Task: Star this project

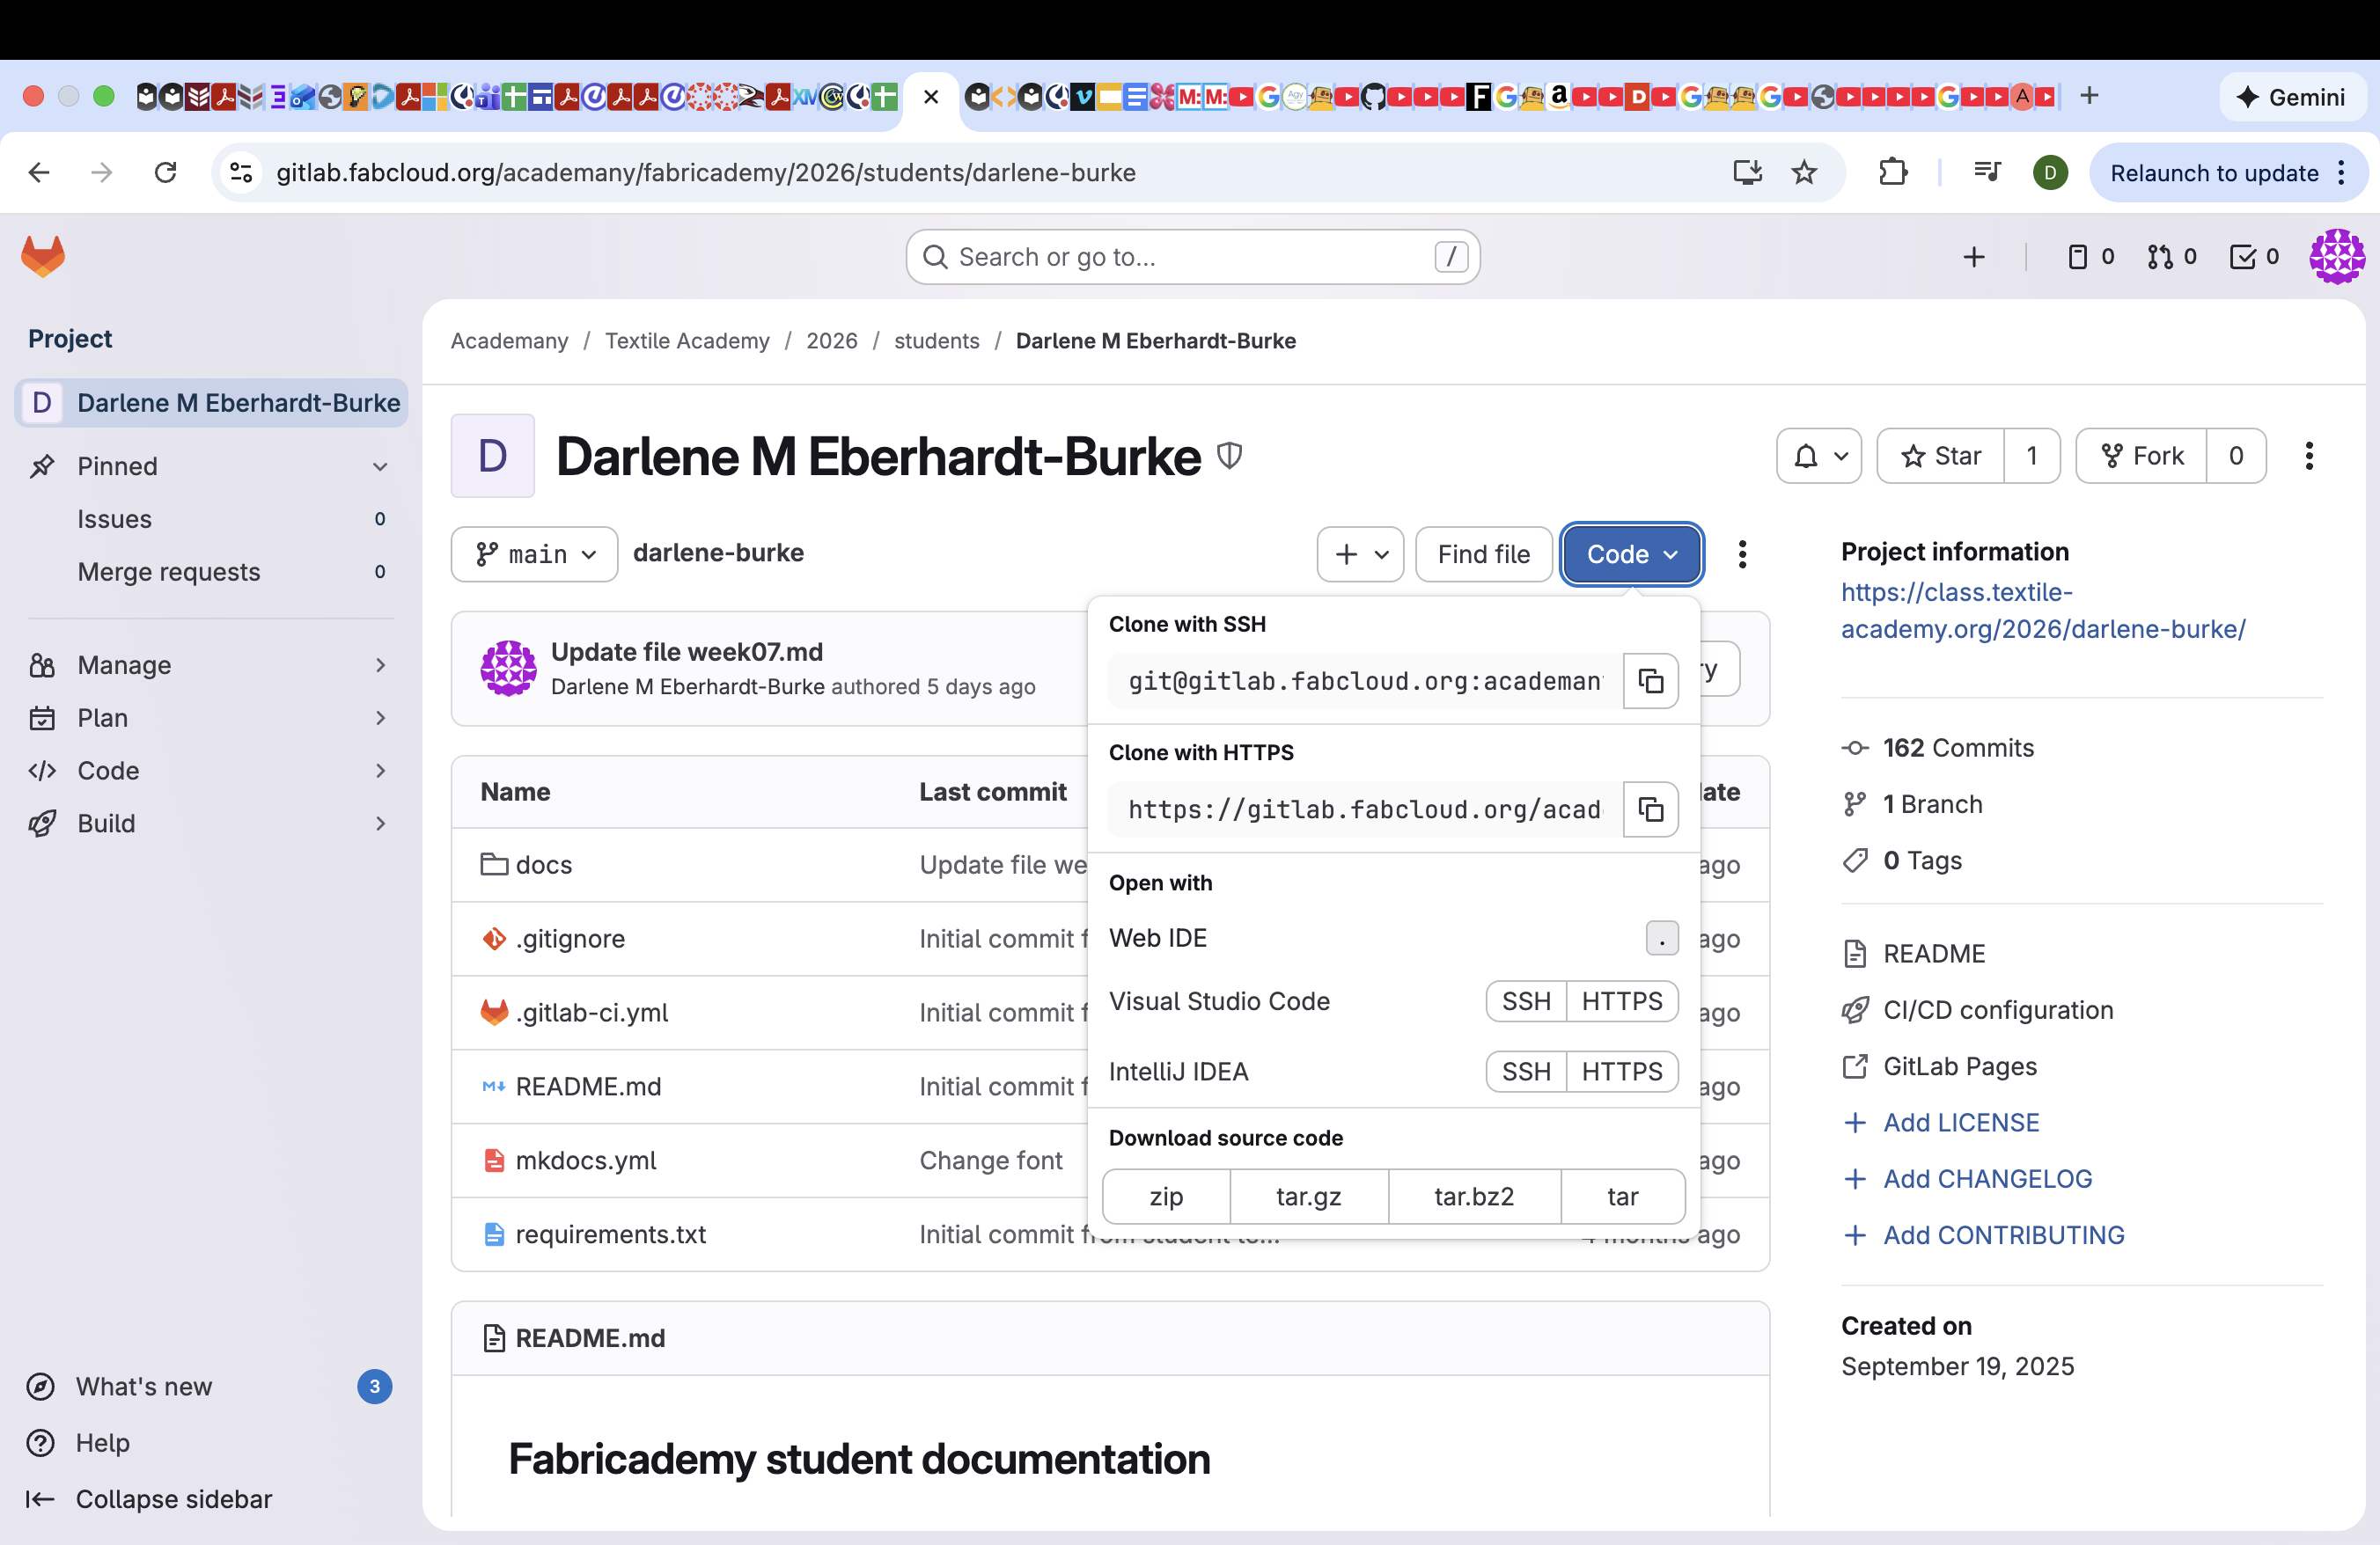Action: coord(1940,456)
